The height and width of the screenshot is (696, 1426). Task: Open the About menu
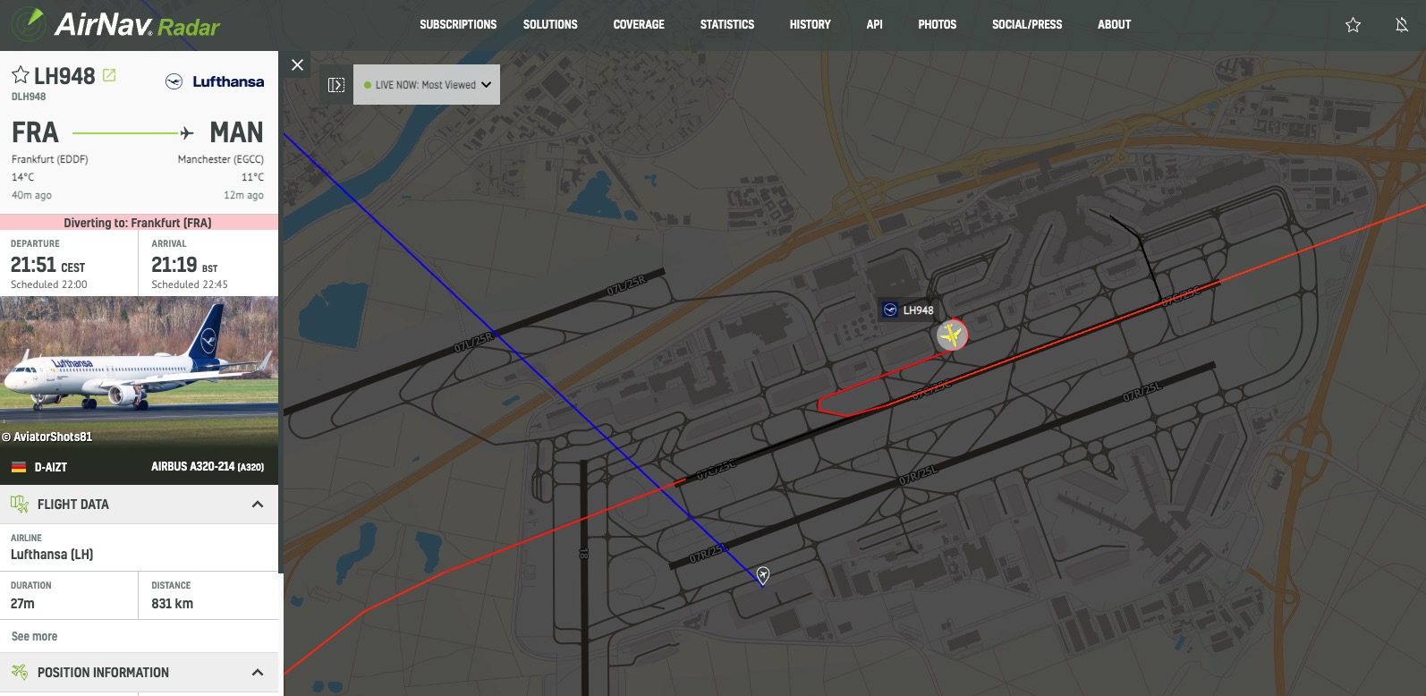tap(1115, 24)
